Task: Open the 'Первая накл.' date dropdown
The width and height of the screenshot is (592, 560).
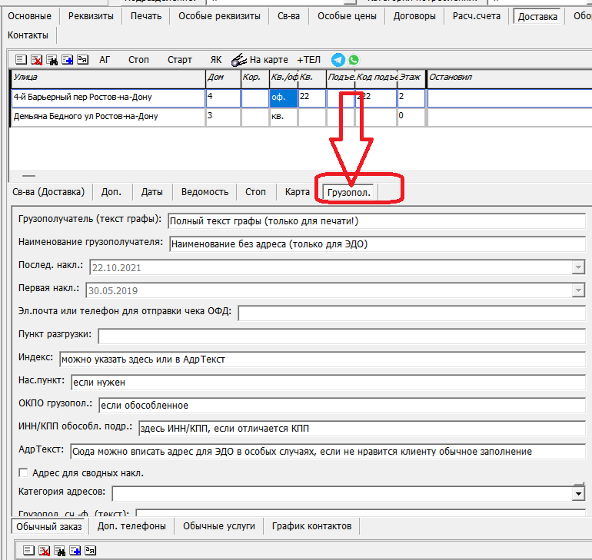Action: [x=578, y=290]
